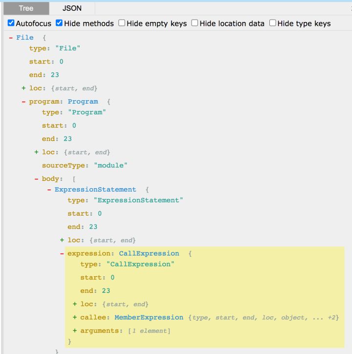Click end: 23 under CallExpression
Viewport: 352px width, 354px height.
(95, 291)
